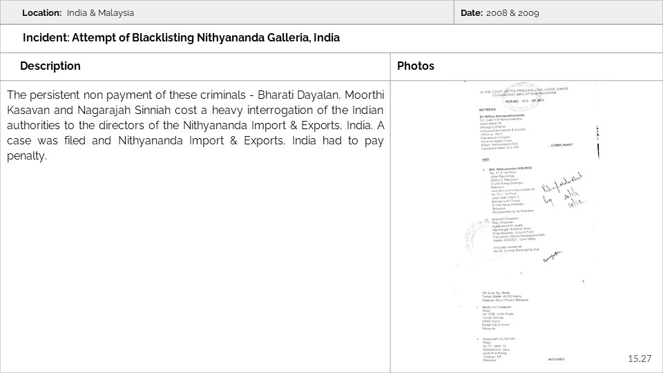This screenshot has height=373, width=663.
Task: Click the page number 15.27
Action: pyautogui.click(x=640, y=358)
